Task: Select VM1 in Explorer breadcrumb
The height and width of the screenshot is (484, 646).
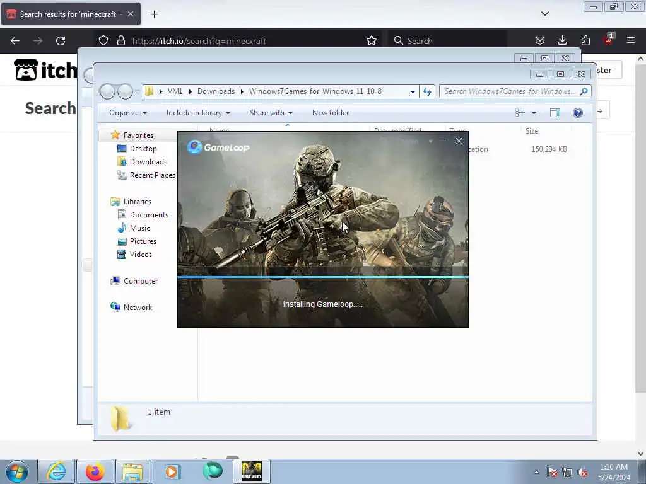Action: point(175,91)
